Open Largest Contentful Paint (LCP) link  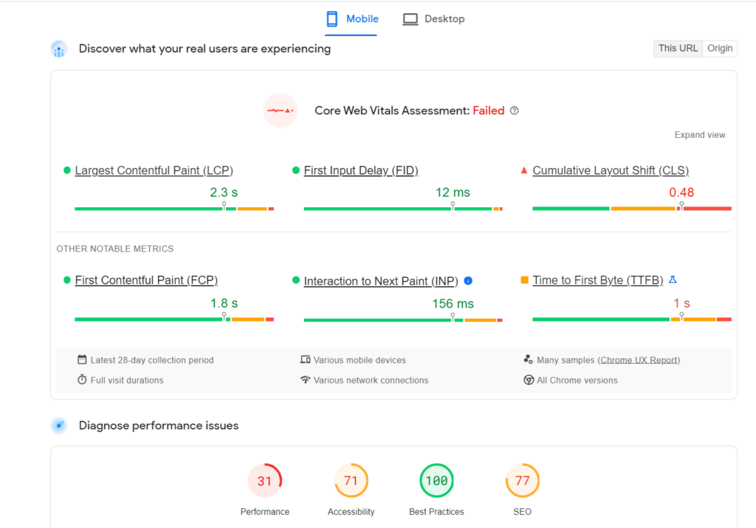coord(154,170)
